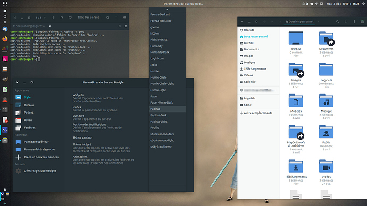Open the pink 'fip' radio launcher
The width and height of the screenshot is (367, 206).
[x=5, y=59]
